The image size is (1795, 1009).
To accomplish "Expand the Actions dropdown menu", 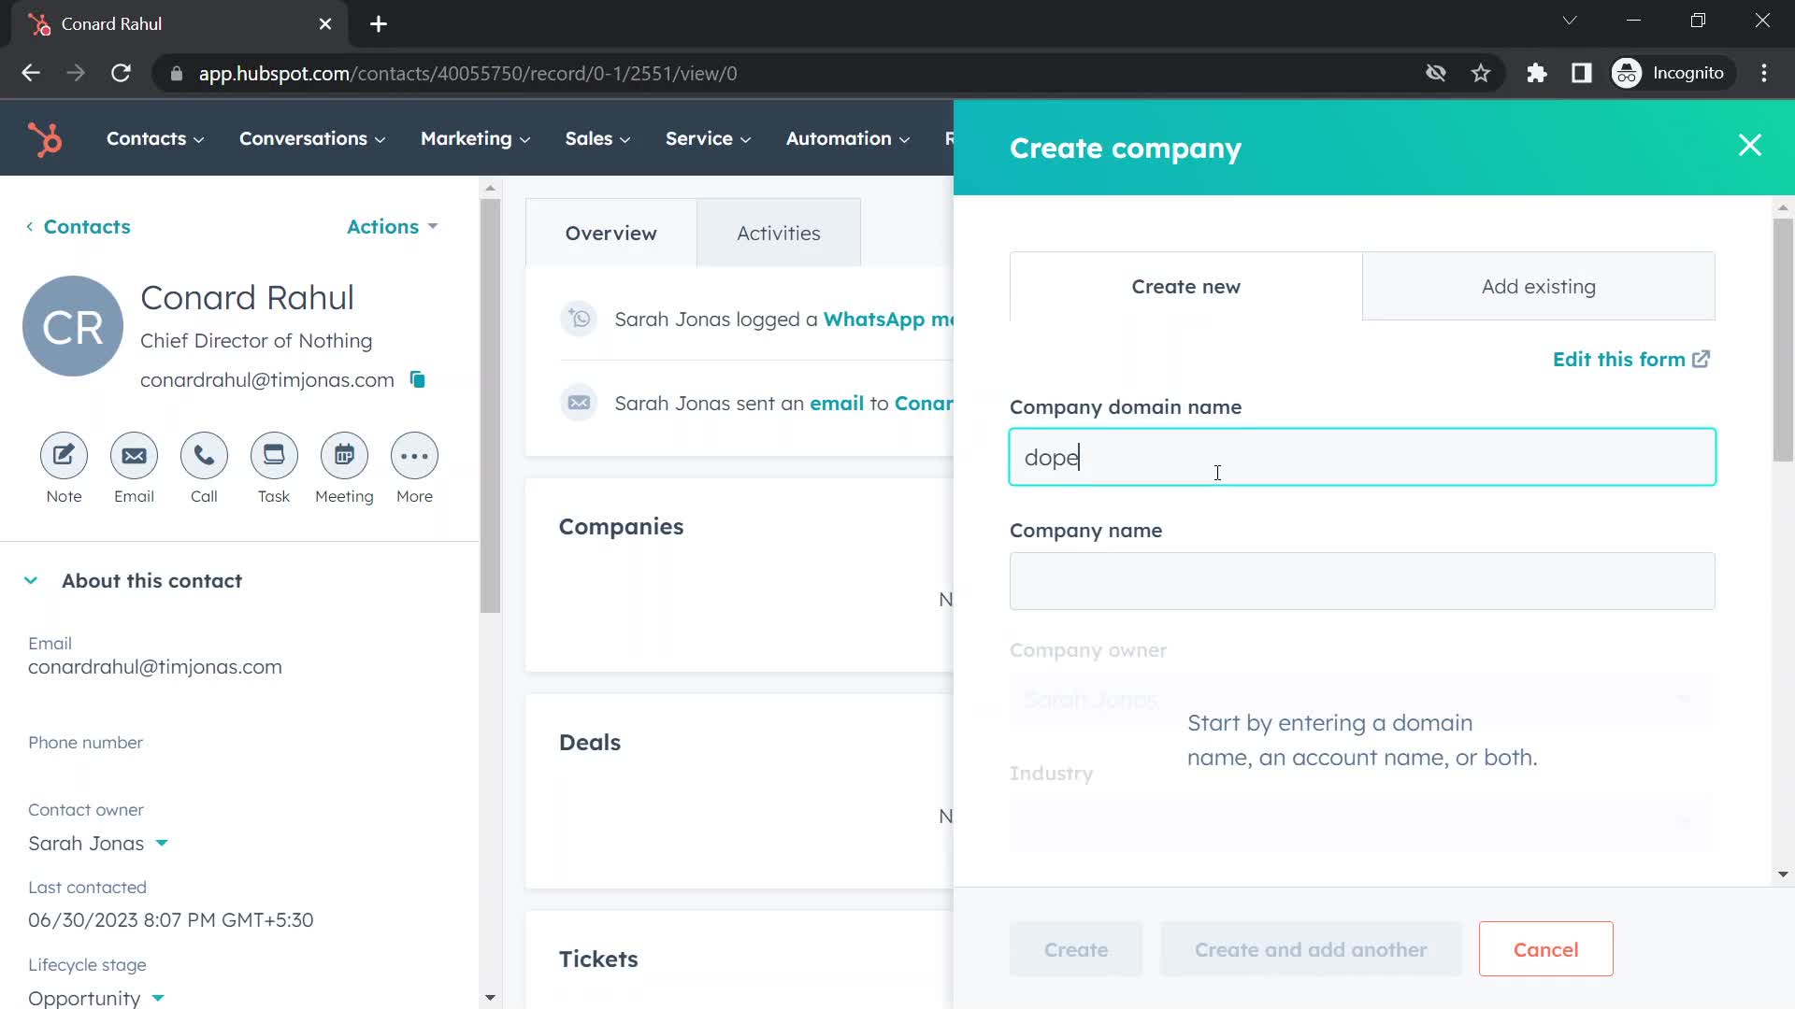I will pos(392,227).
